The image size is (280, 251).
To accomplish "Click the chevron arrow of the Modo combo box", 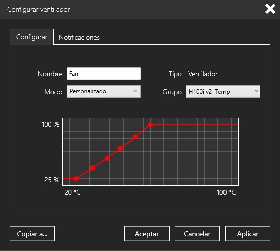I will 136,91.
